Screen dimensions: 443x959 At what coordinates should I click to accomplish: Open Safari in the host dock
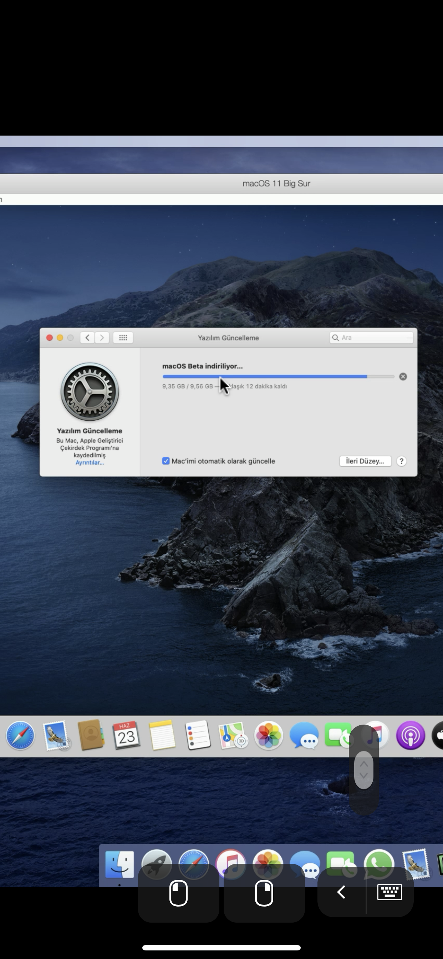(x=194, y=864)
